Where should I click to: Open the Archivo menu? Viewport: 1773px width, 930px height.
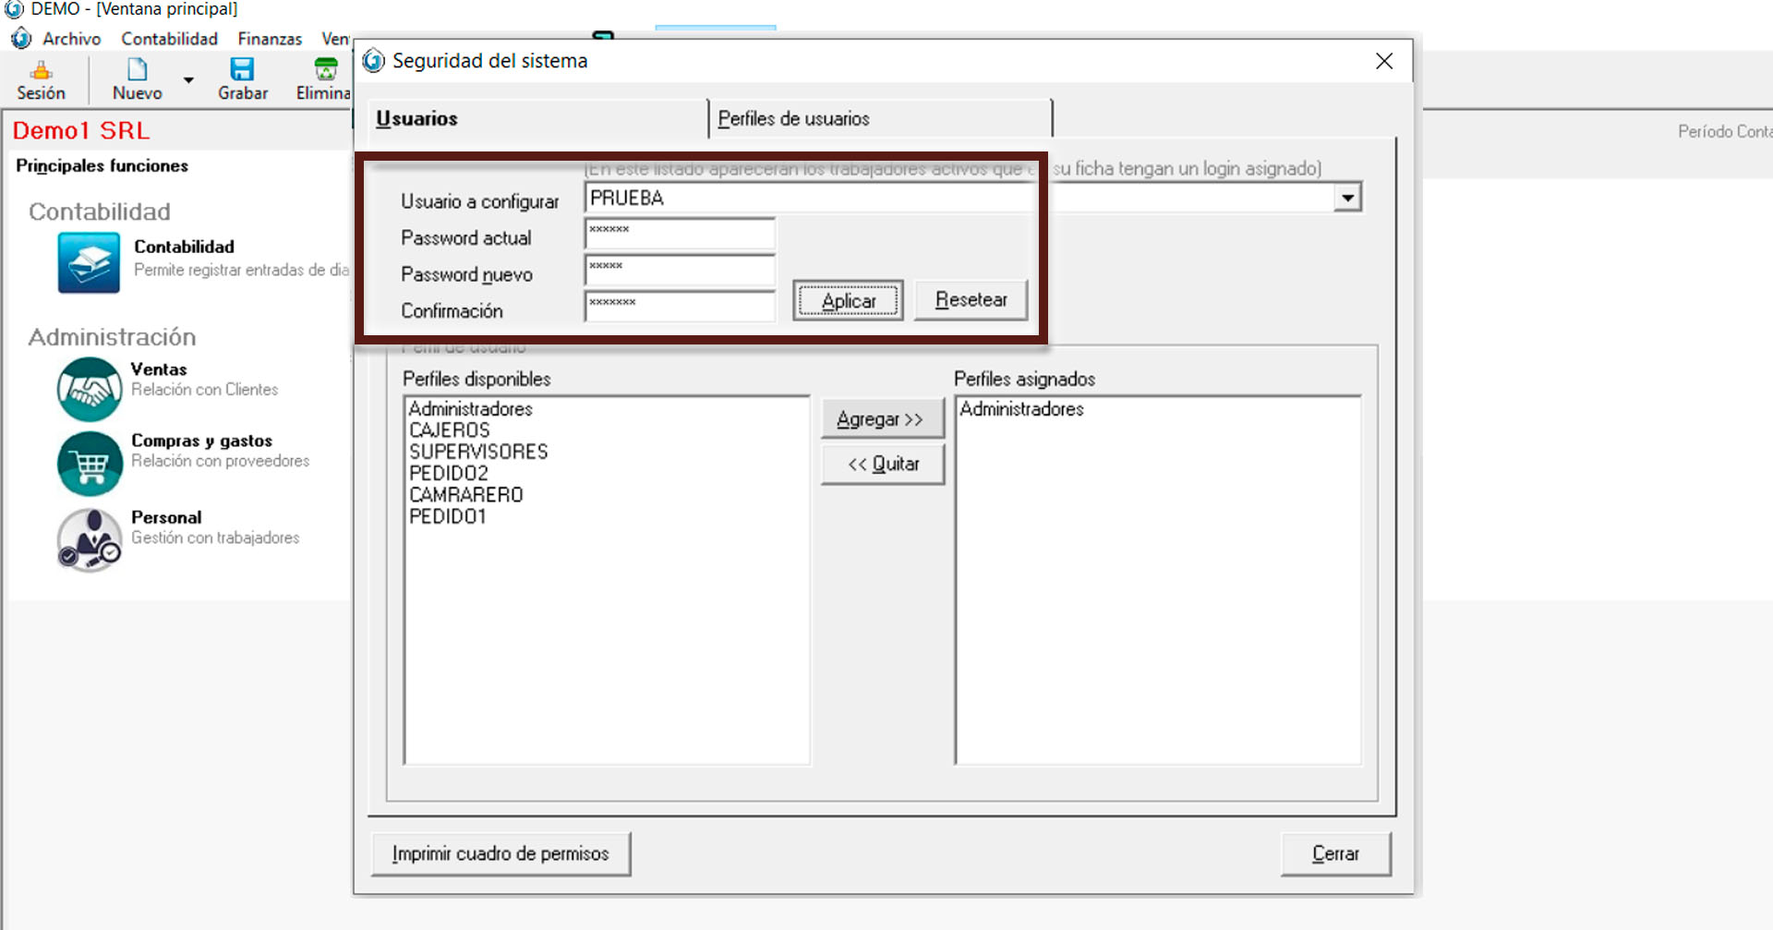71,39
